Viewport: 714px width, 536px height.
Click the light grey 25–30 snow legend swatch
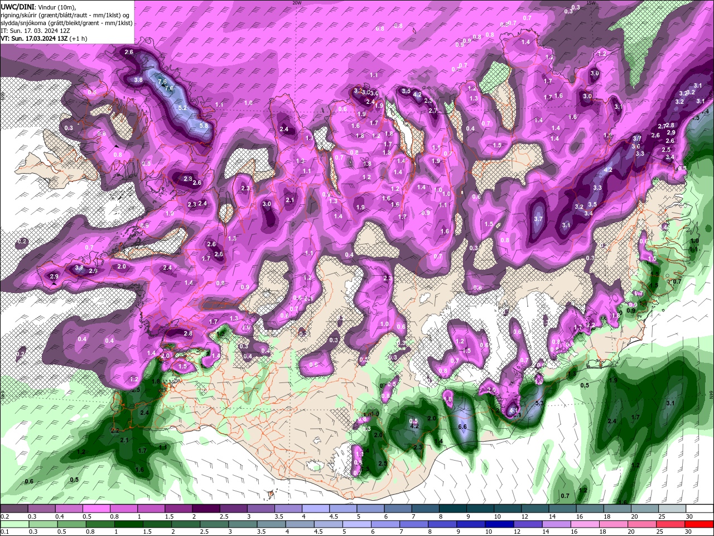(672, 509)
